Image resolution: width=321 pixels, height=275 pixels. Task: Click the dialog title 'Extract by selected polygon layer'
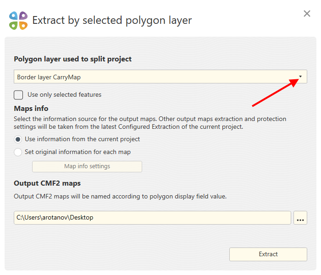coord(112,20)
